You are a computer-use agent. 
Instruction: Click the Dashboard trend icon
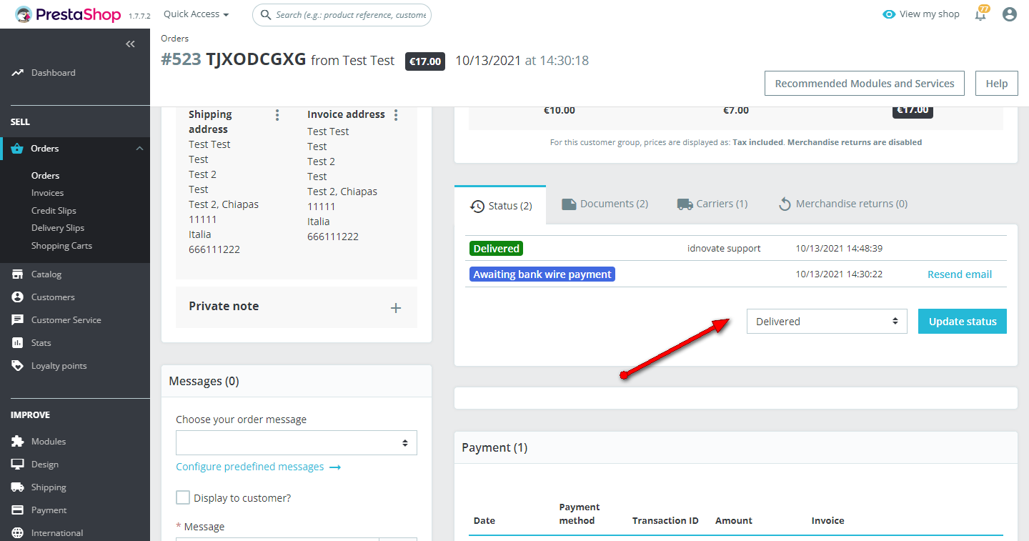tap(18, 73)
